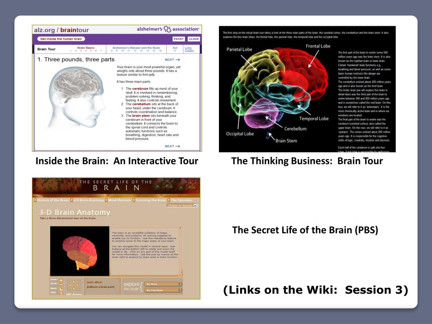Open the Links link in Brain Tour

click(x=188, y=48)
